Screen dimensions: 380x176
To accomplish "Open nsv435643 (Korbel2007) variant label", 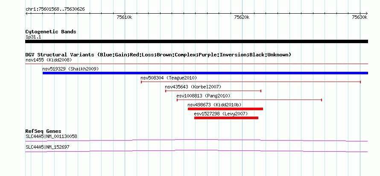I will coord(193,87).
